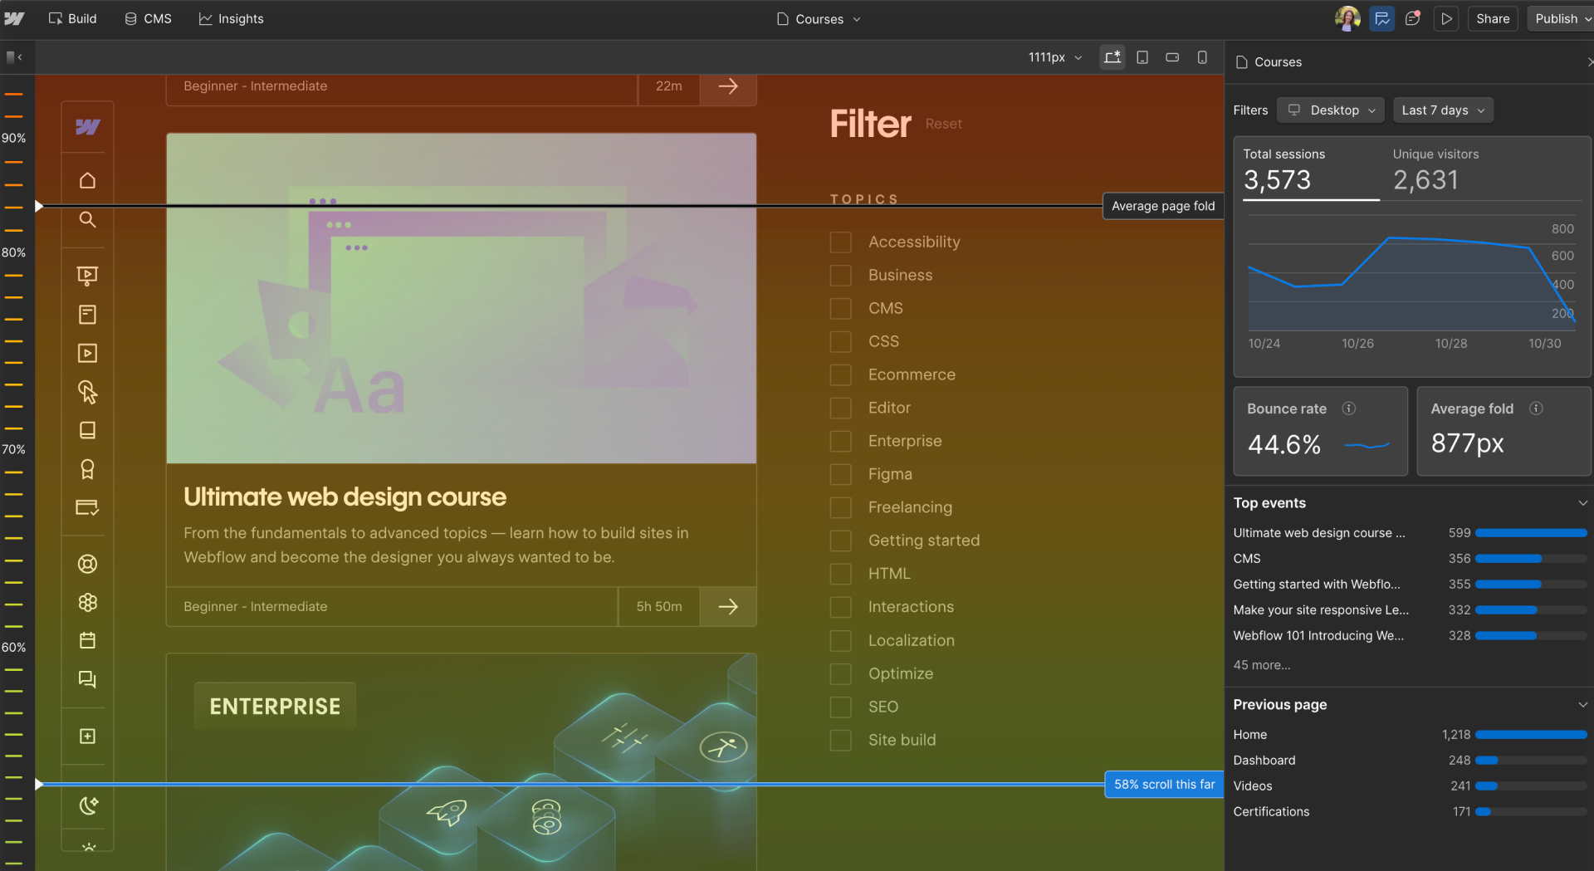
Task: Switch to tablet breakpoint preview
Action: 1142,57
